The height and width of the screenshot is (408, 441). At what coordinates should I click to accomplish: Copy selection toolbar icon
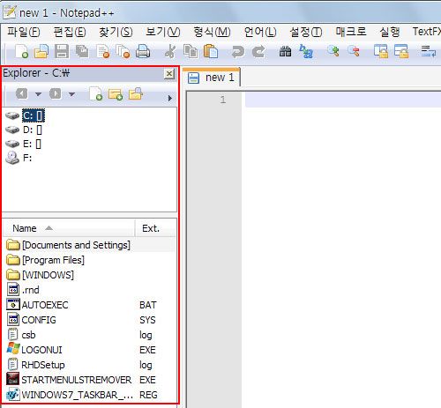(191, 52)
